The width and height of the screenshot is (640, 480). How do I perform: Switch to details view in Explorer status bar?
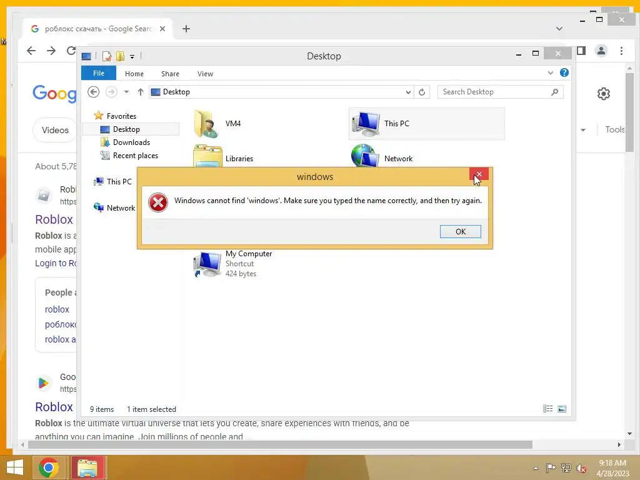547,409
